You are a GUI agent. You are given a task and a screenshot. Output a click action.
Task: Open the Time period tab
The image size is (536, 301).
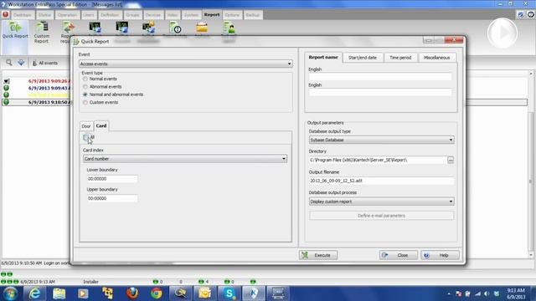[400, 58]
